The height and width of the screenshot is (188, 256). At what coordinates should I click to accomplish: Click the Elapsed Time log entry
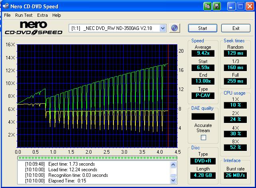56,181
